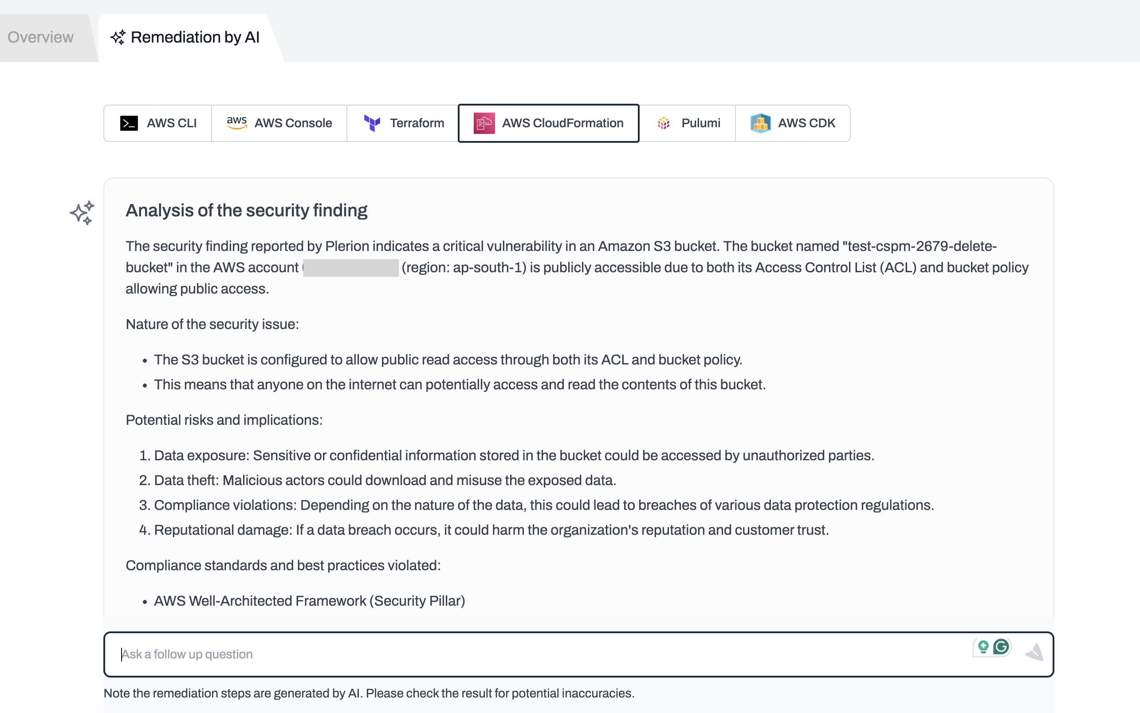Select the AWS Console option
The width and height of the screenshot is (1140, 713).
pyautogui.click(x=279, y=123)
